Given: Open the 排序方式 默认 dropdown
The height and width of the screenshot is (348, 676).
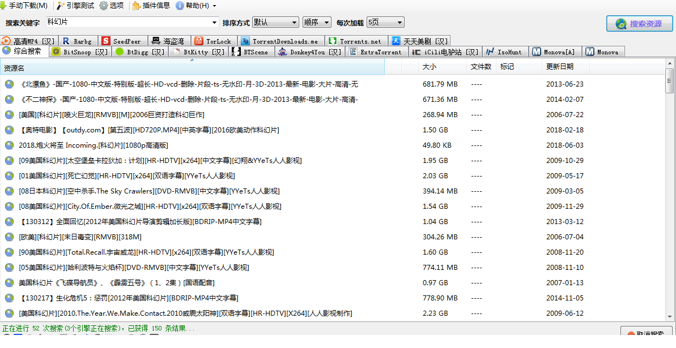Looking at the screenshot, I should (275, 23).
